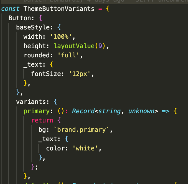
Task: Click the 'string' type parameter
Action: 109,111
